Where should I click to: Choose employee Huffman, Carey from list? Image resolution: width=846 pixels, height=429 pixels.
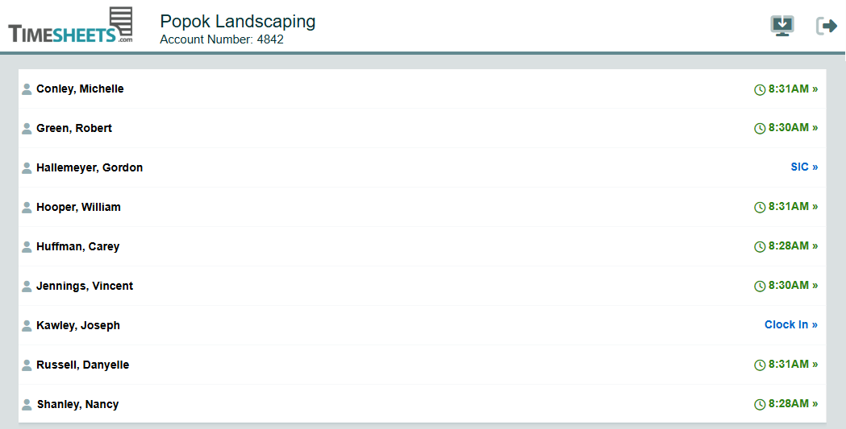[x=77, y=247]
